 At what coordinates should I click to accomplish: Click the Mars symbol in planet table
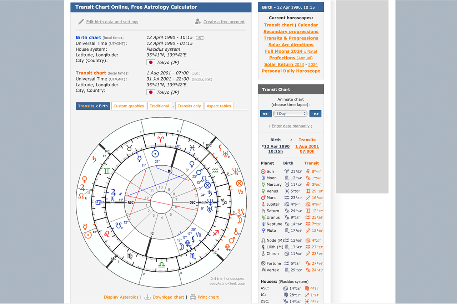263,198
